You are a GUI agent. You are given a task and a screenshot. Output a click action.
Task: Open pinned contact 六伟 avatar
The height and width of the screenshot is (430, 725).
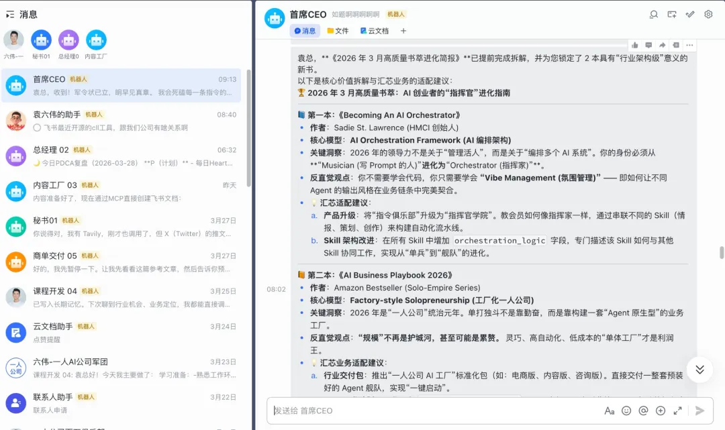pos(14,40)
